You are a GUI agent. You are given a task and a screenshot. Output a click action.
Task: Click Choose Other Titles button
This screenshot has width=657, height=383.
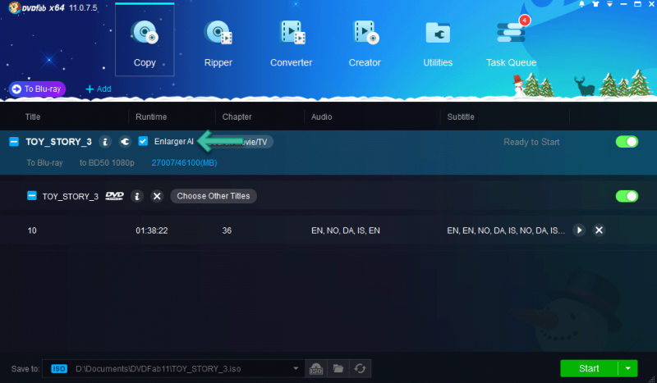pos(214,196)
